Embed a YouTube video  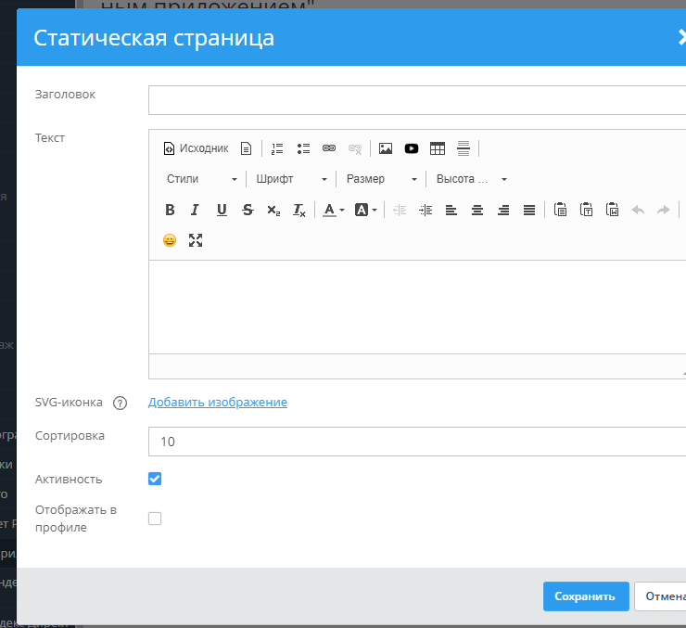pyautogui.click(x=412, y=148)
